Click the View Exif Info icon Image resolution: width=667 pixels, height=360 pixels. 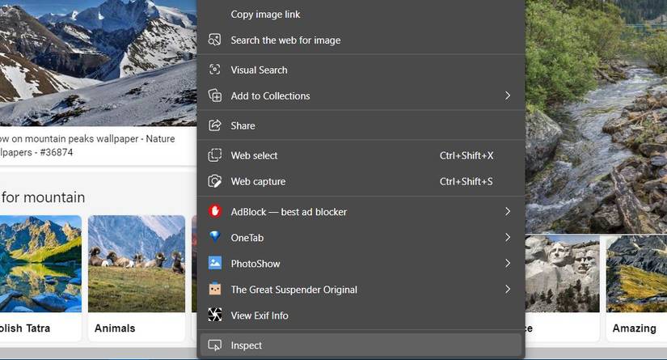click(x=215, y=315)
